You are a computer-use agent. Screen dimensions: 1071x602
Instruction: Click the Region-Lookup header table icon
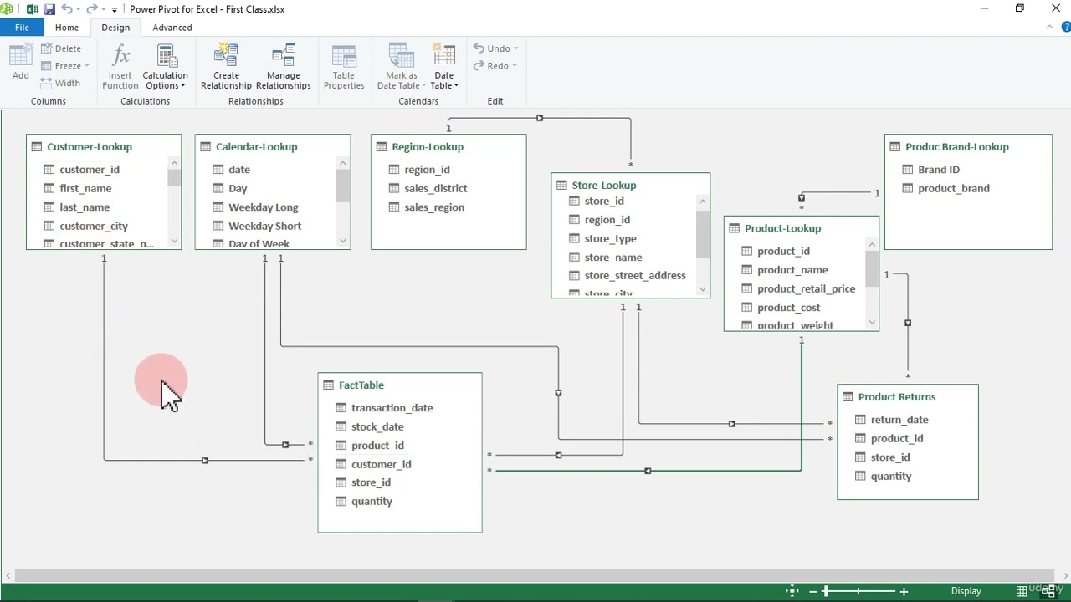(x=381, y=146)
